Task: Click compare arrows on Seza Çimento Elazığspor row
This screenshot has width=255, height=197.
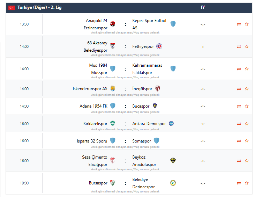Action: pyautogui.click(x=239, y=161)
